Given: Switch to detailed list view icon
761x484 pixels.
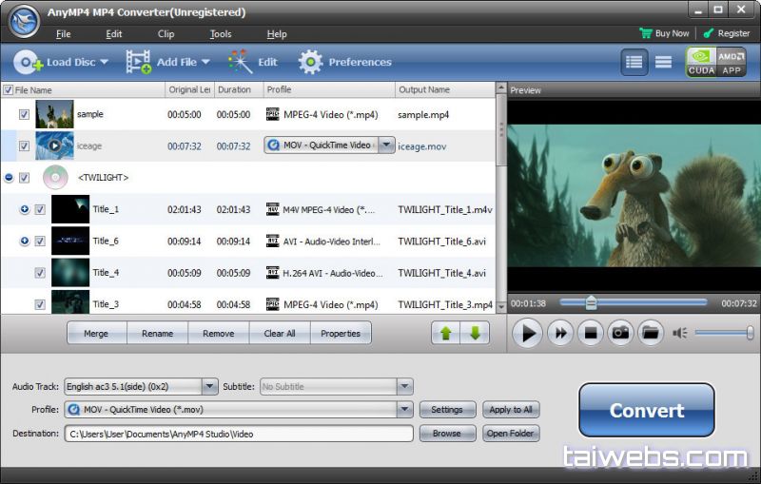Looking at the screenshot, I should [634, 62].
